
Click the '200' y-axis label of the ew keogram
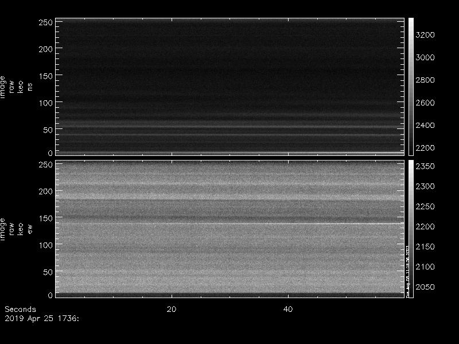tap(45, 191)
